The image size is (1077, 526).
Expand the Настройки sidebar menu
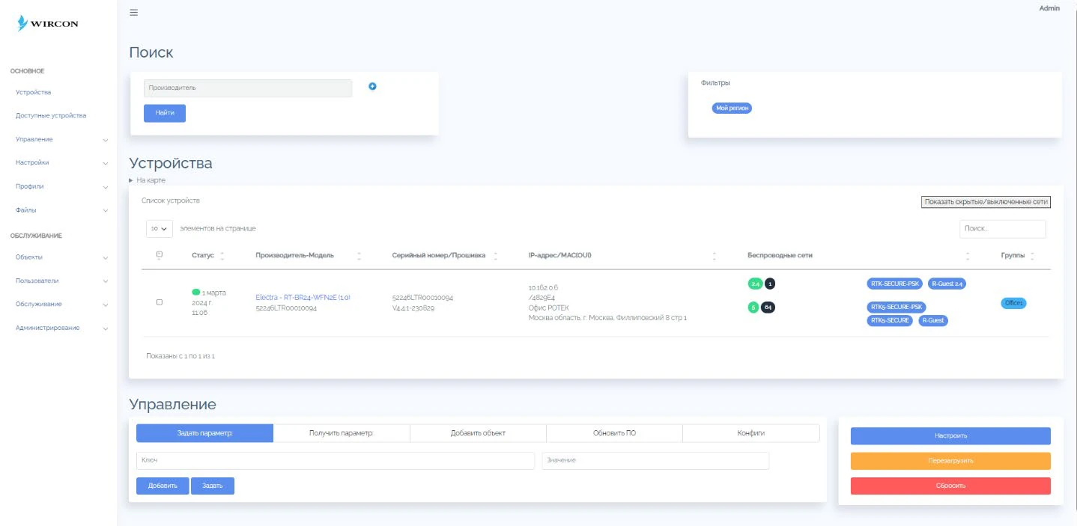(61, 162)
